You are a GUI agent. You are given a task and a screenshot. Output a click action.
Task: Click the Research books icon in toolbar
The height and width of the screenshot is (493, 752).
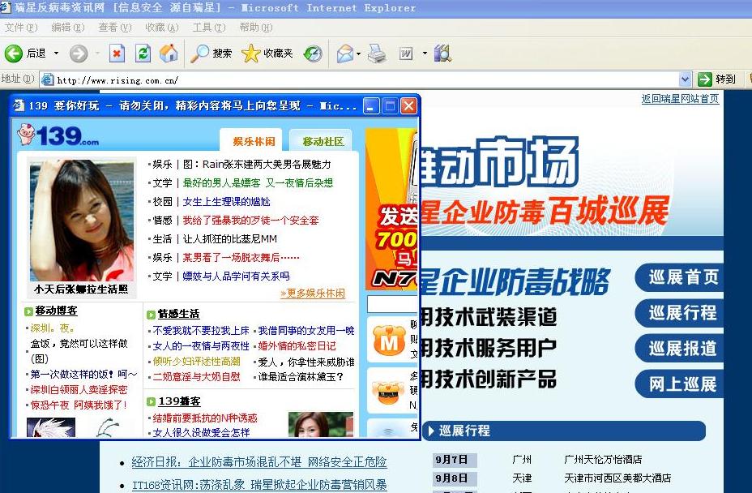pyautogui.click(x=442, y=54)
